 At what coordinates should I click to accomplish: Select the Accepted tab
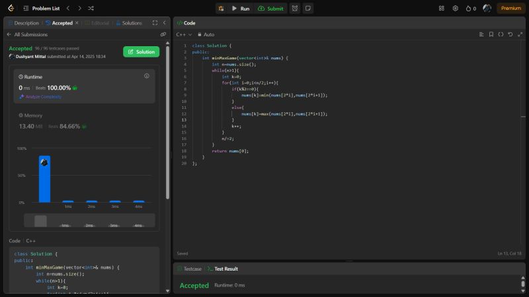(60, 23)
